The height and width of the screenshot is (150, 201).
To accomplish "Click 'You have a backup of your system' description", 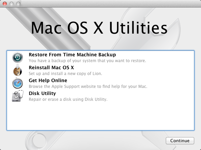I will (87, 61).
